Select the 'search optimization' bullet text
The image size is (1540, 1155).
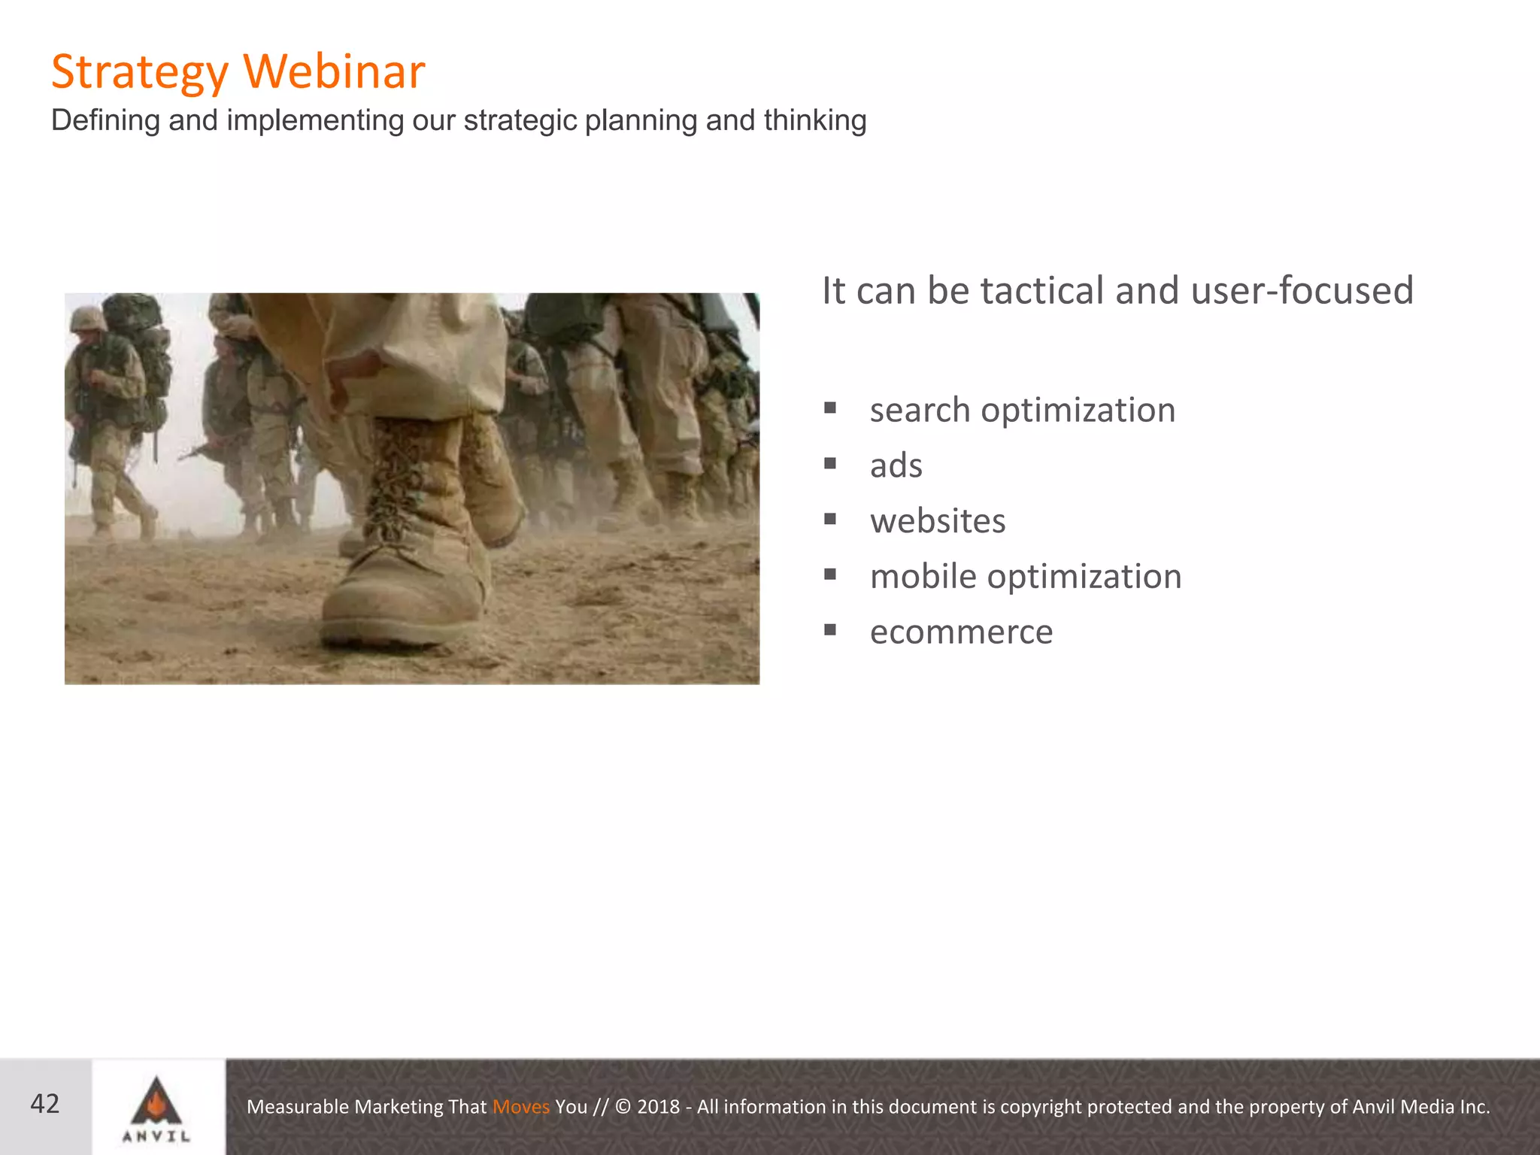tap(1022, 411)
